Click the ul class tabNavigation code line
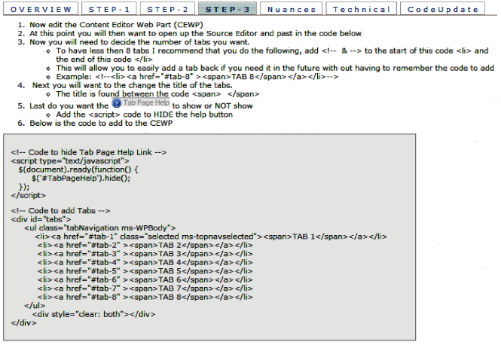This screenshot has height=345, width=501. tap(100, 228)
